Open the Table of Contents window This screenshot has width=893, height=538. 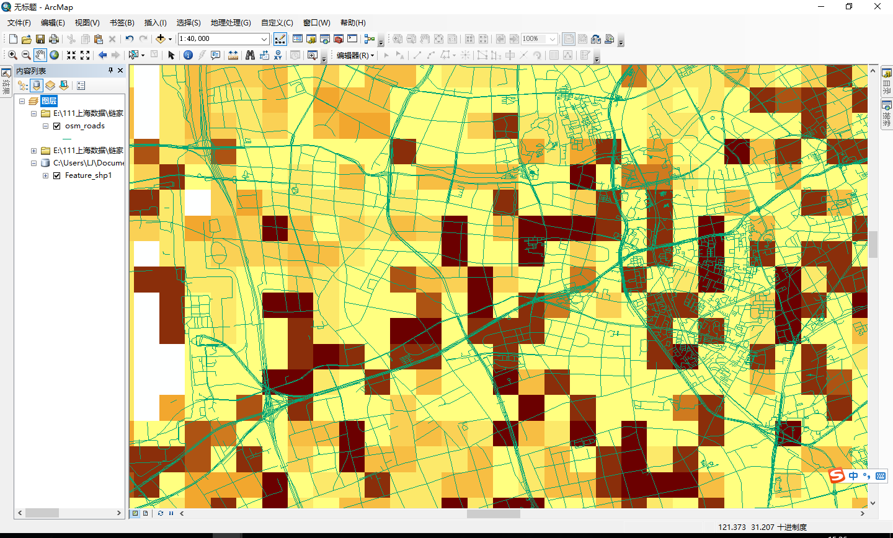(298, 39)
